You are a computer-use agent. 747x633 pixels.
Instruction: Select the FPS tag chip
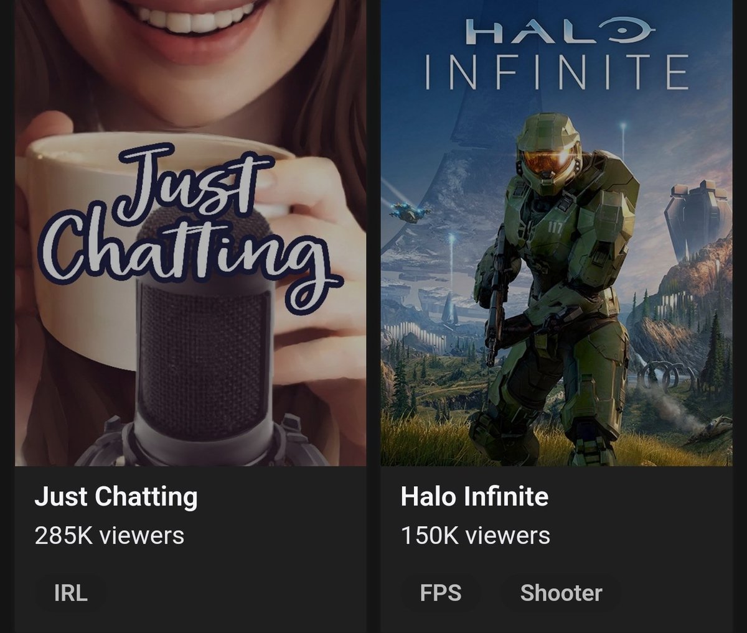[x=441, y=593]
